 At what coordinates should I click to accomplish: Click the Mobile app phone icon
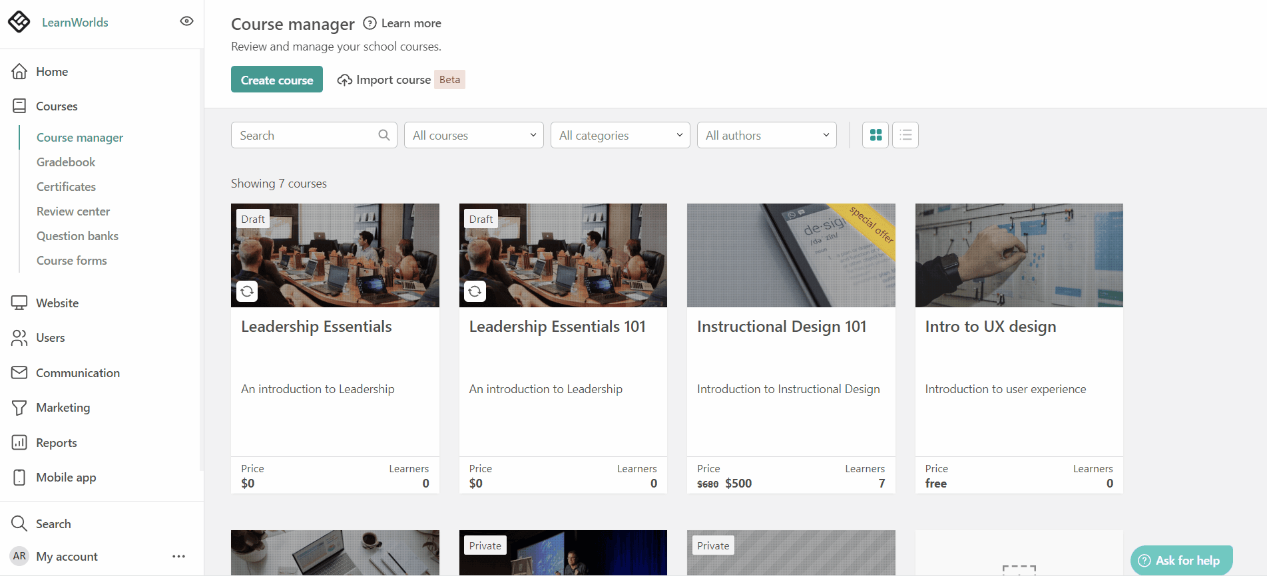tap(19, 477)
